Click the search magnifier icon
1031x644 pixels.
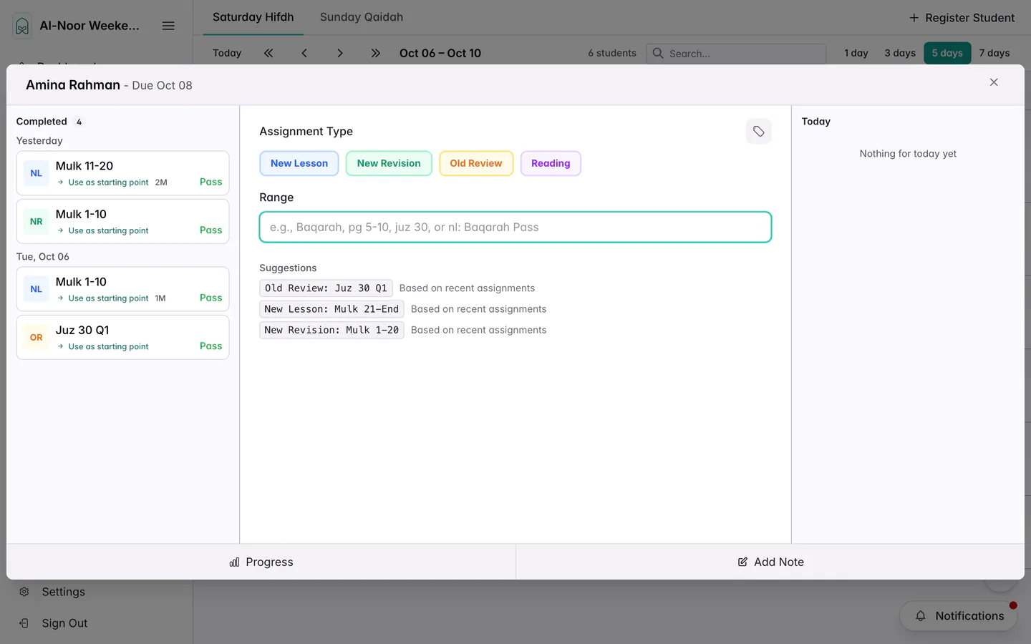pos(658,53)
